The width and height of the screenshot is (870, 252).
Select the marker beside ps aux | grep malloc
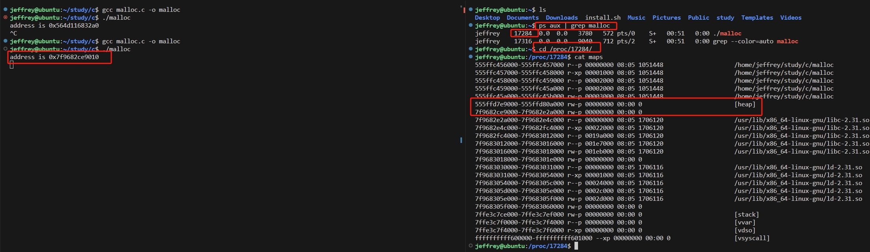(470, 25)
